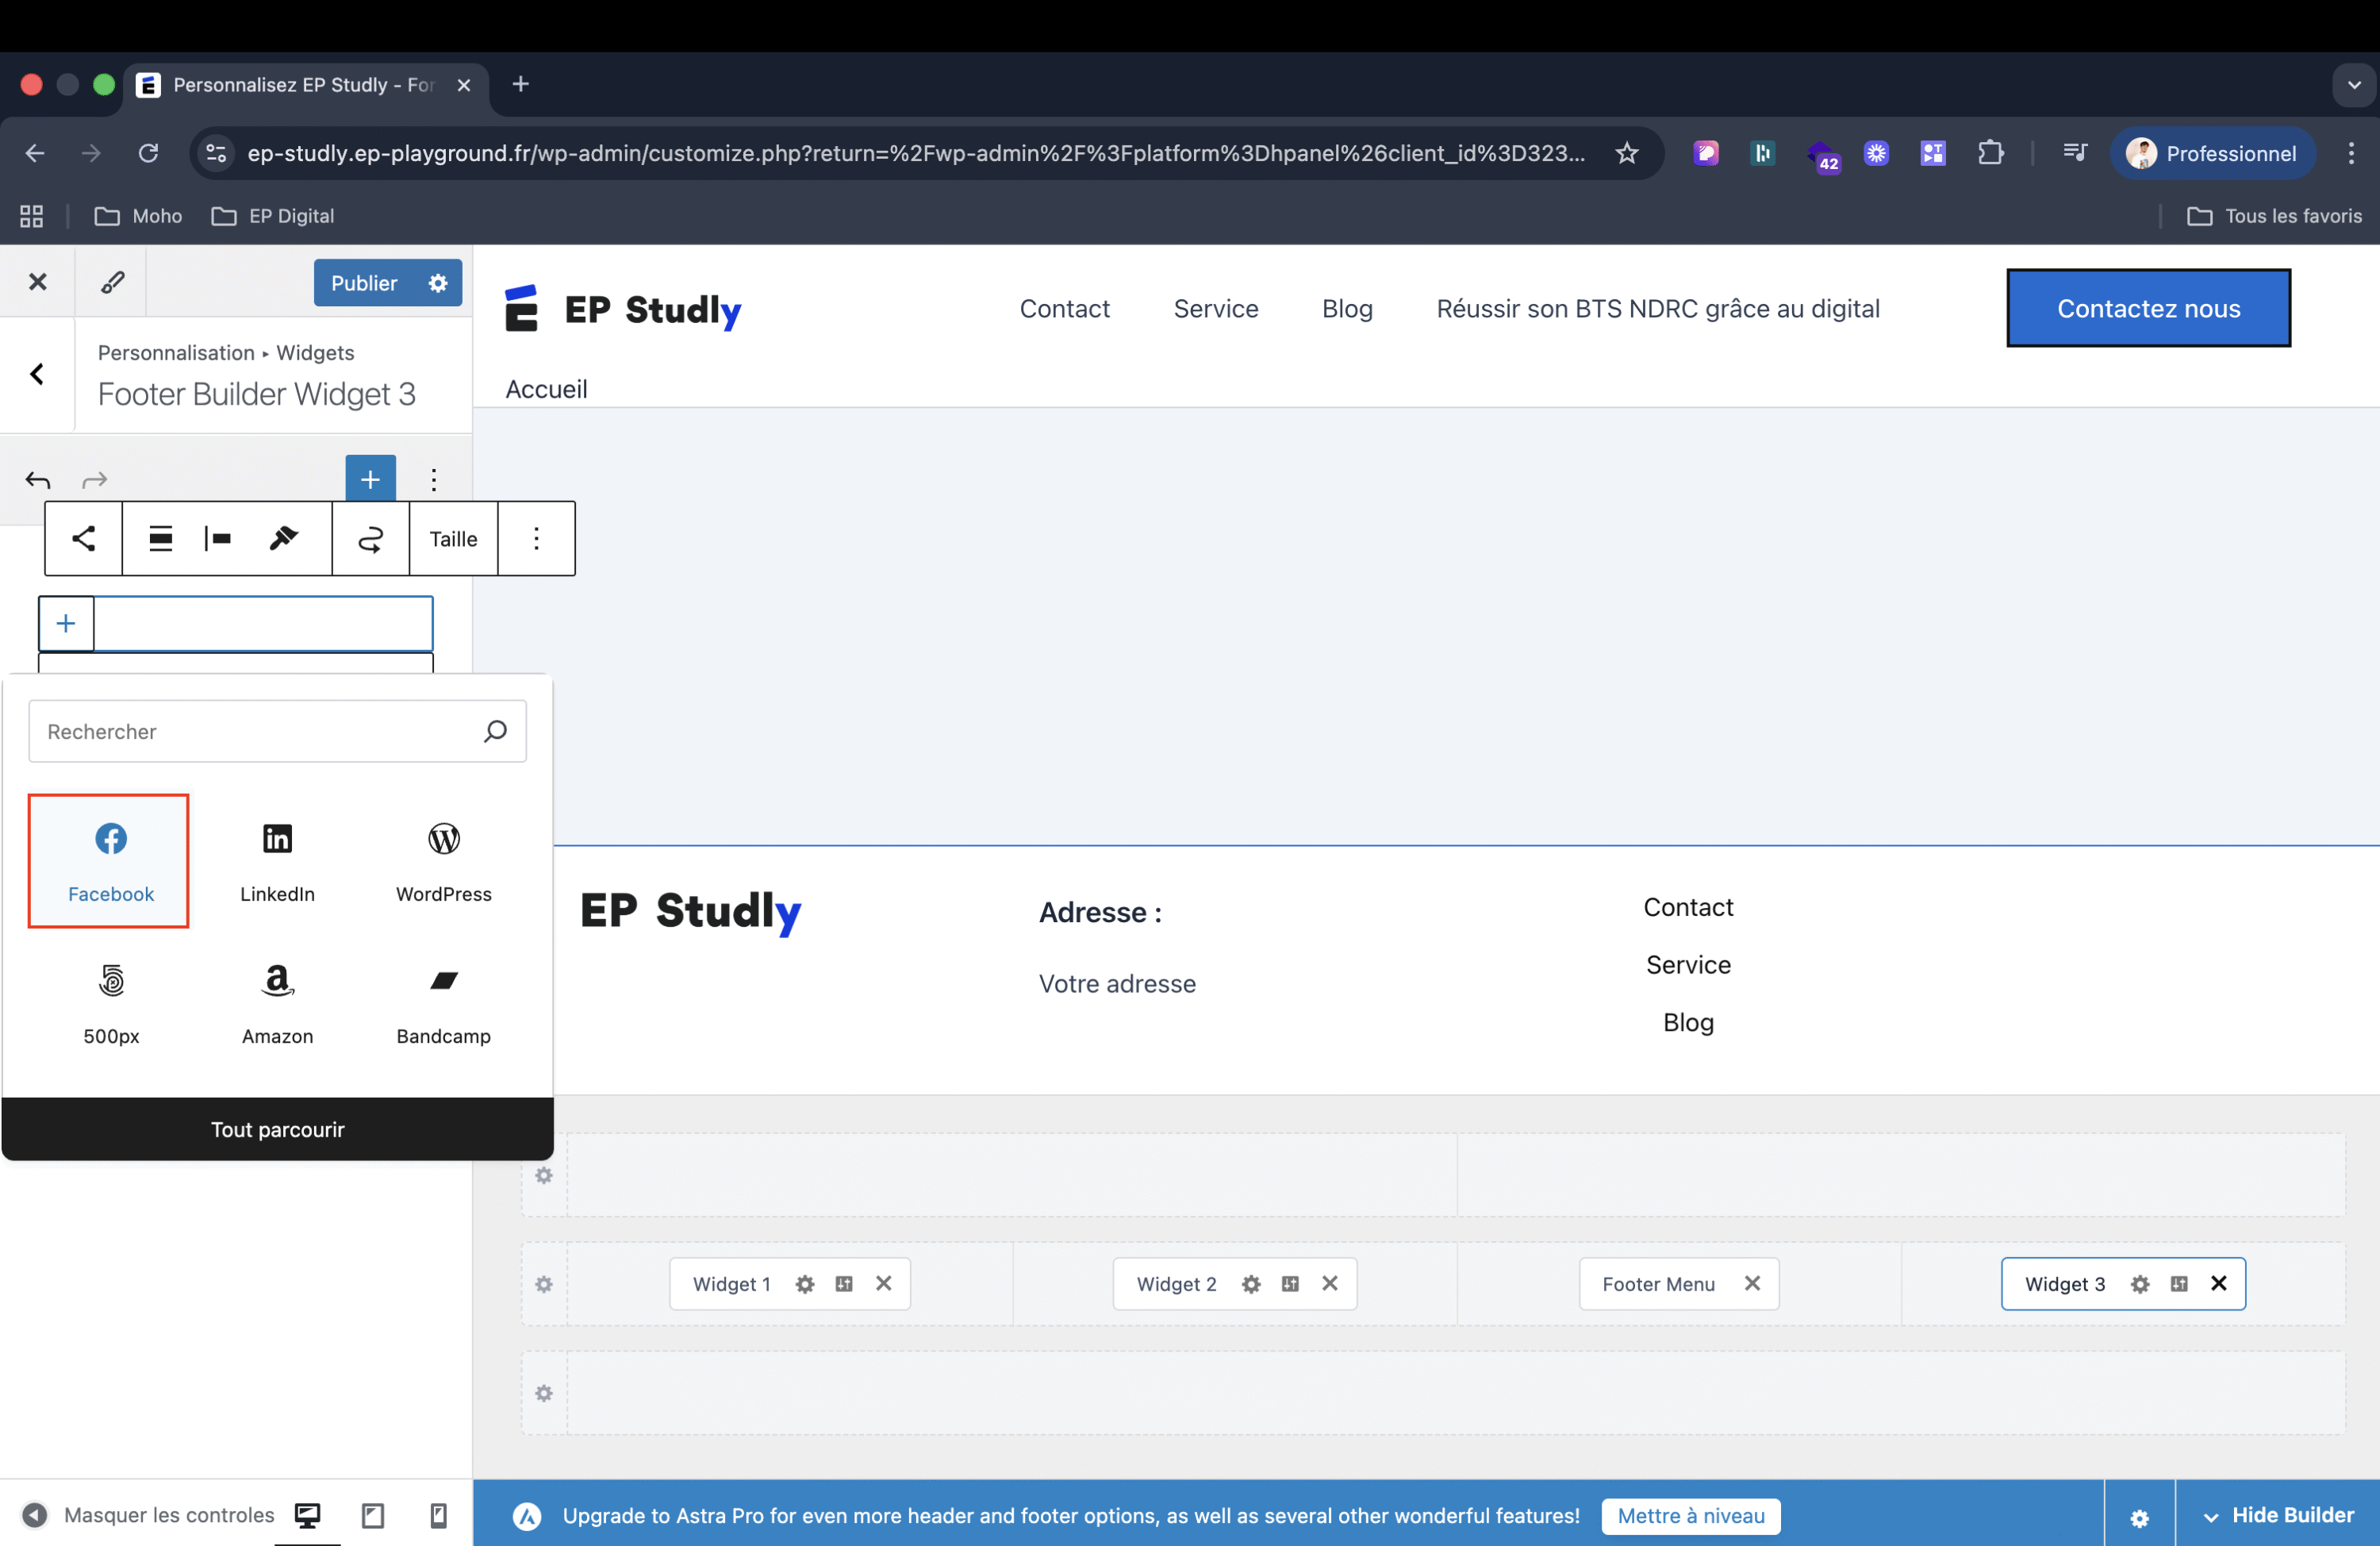Open Publier settings gear
This screenshot has height=1546, width=2380.
[x=438, y=283]
